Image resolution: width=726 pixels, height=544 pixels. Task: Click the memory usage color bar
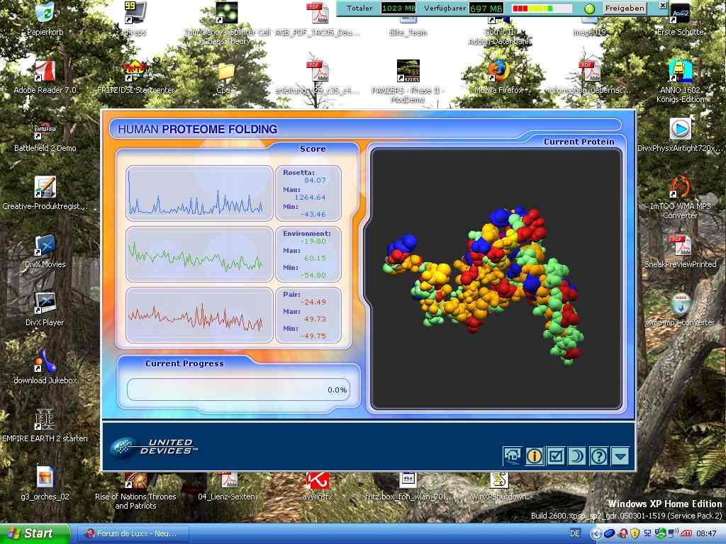[x=541, y=8]
